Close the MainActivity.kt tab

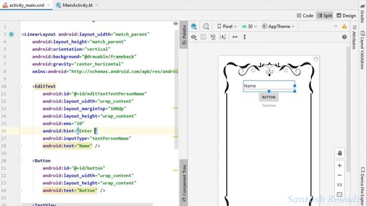pyautogui.click(x=97, y=5)
